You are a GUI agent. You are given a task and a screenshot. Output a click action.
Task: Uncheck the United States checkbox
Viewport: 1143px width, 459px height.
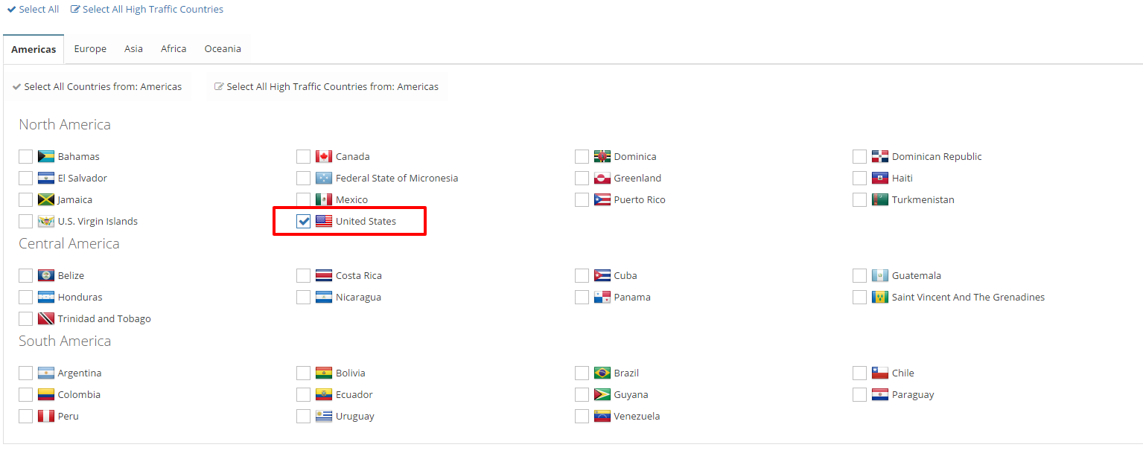tap(304, 221)
